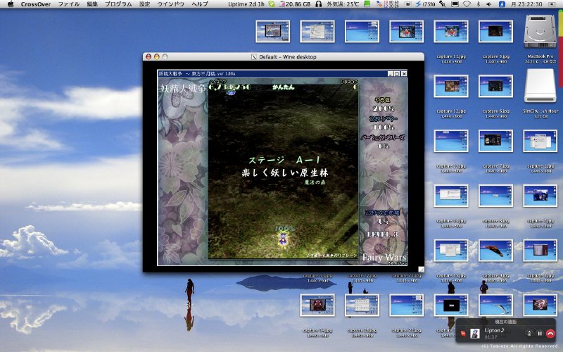
Task: Select the capture 13.jpg thumbnail
Action: 451,142
